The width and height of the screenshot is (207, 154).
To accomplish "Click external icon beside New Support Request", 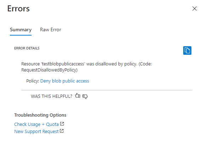I will pyautogui.click(x=62, y=131).
